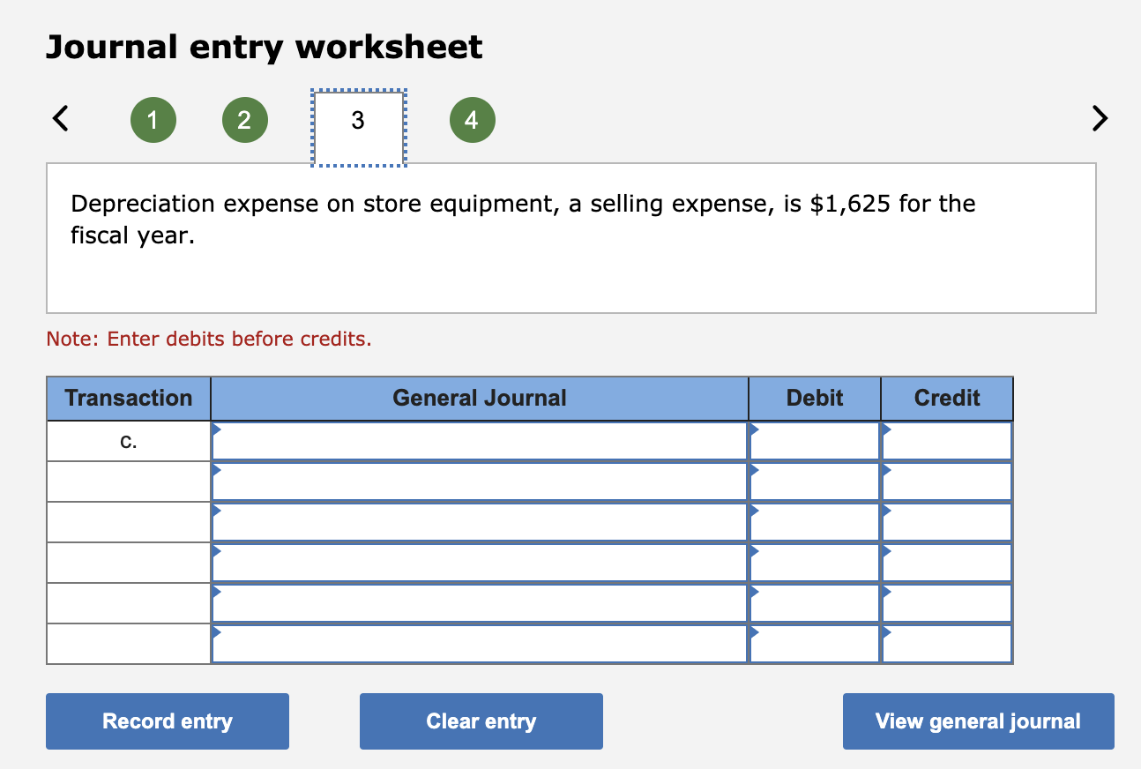Click the Clear entry button
Viewport: 1141px width, 769px height.
(x=481, y=721)
